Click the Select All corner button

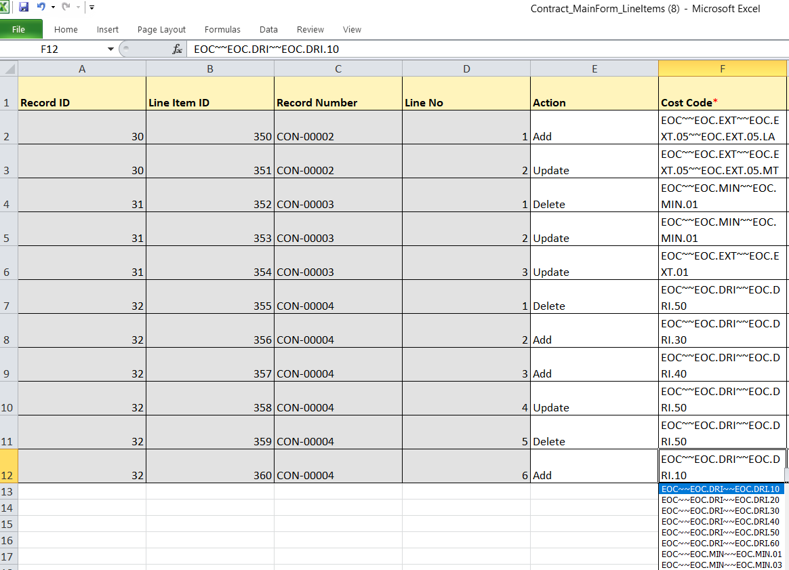tap(8, 68)
